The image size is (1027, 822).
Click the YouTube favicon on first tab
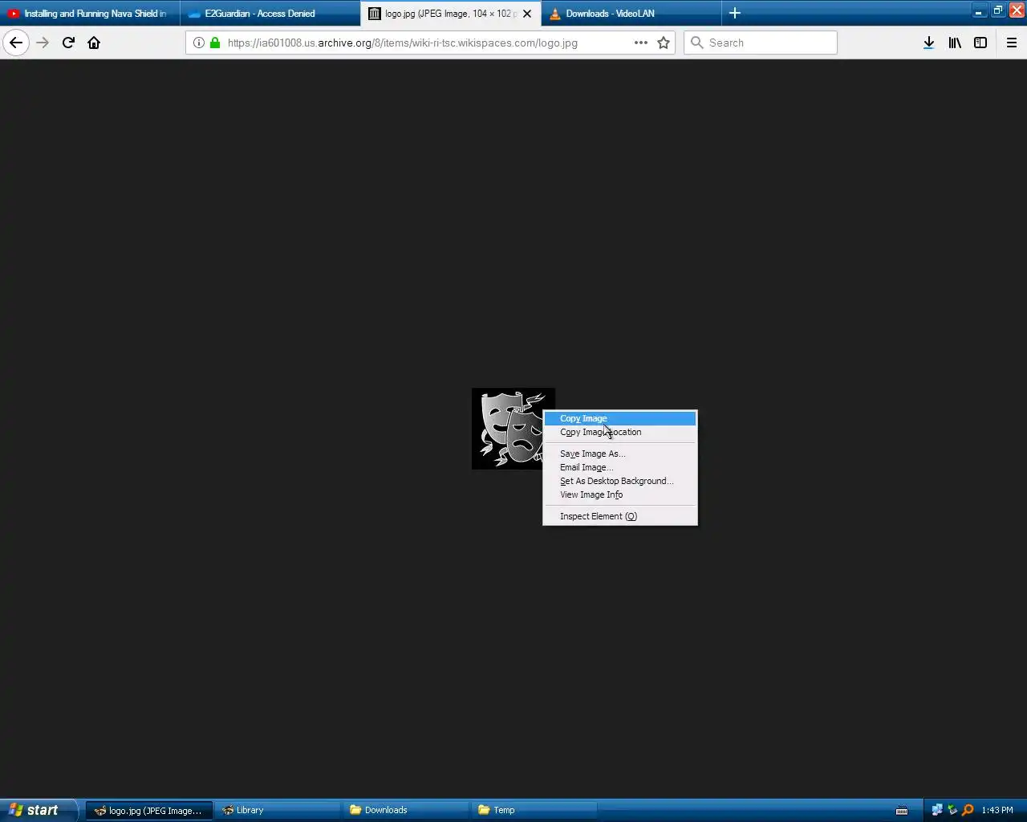coord(13,14)
